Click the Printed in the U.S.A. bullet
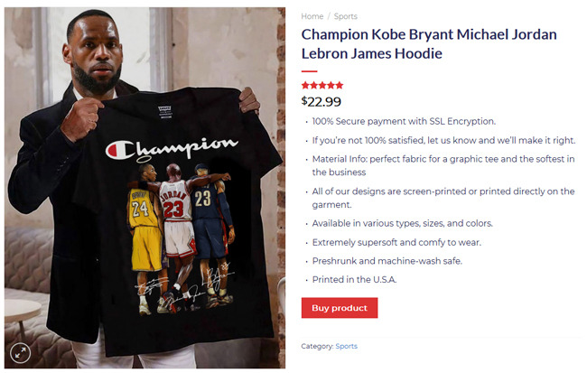587x373 pixels. coord(354,279)
